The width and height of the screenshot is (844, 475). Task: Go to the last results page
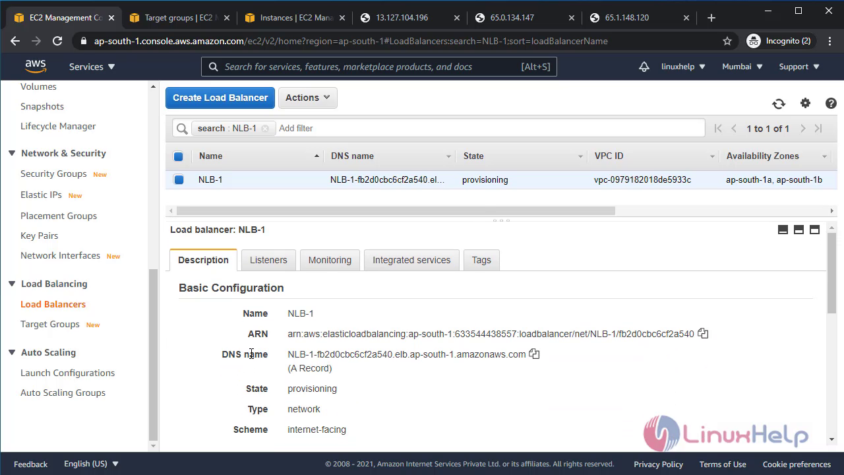coord(818,129)
